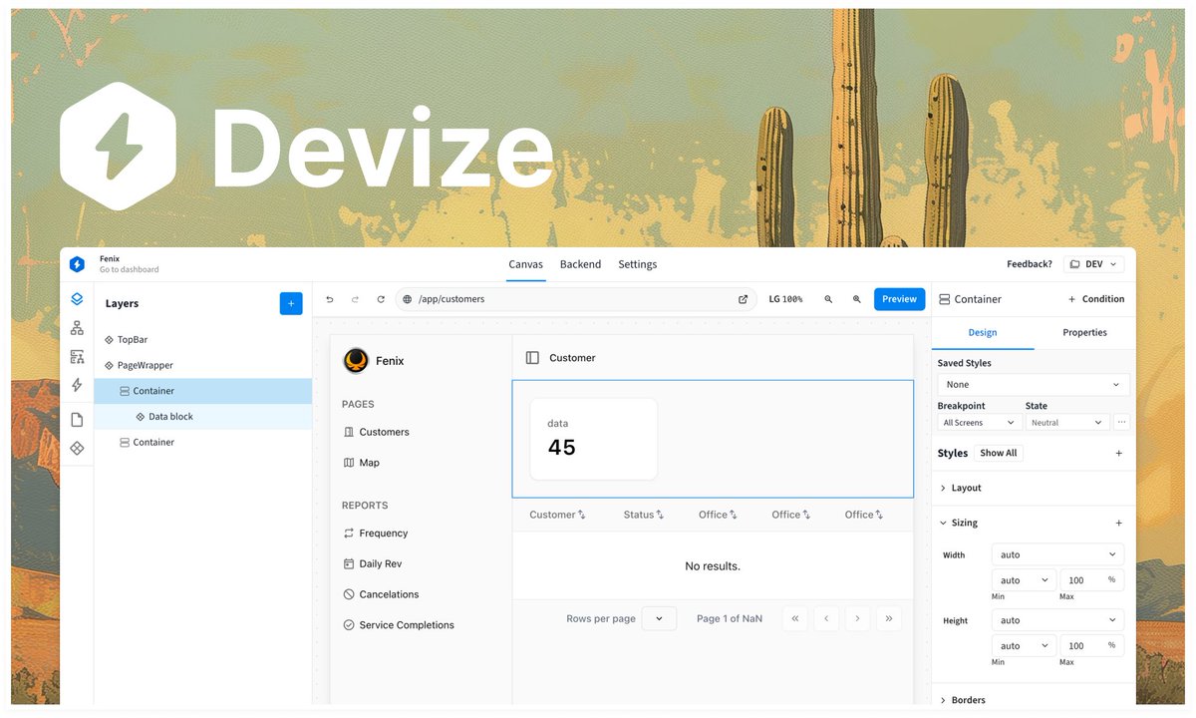Collapse the Sizing section
The width and height of the screenshot is (1196, 718).
coord(959,523)
